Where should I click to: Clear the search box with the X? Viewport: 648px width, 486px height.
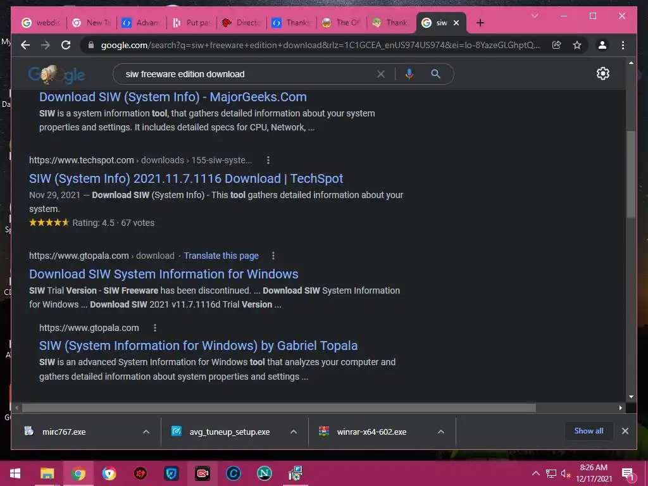(380, 74)
